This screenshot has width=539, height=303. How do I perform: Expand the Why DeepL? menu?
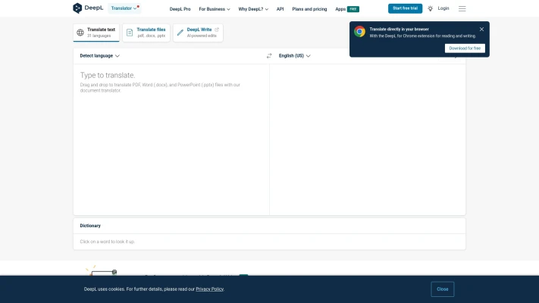[253, 9]
